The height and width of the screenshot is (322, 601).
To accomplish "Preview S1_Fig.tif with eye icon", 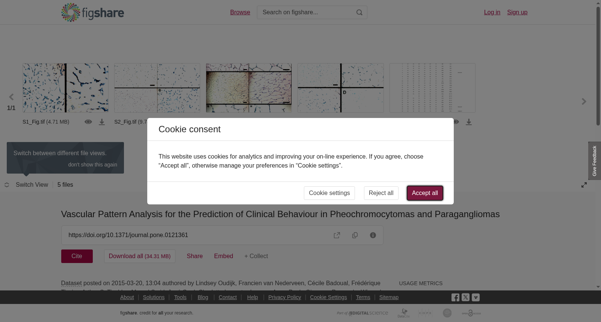I will (x=88, y=122).
